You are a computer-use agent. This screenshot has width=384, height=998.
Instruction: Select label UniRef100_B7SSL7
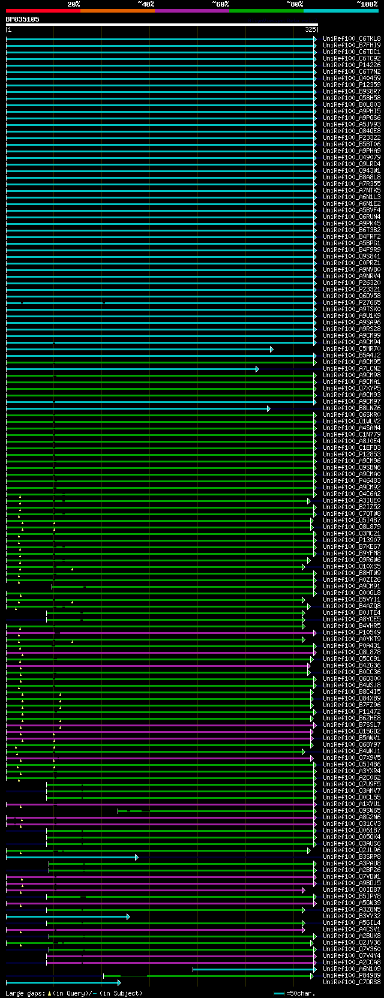click(352, 725)
